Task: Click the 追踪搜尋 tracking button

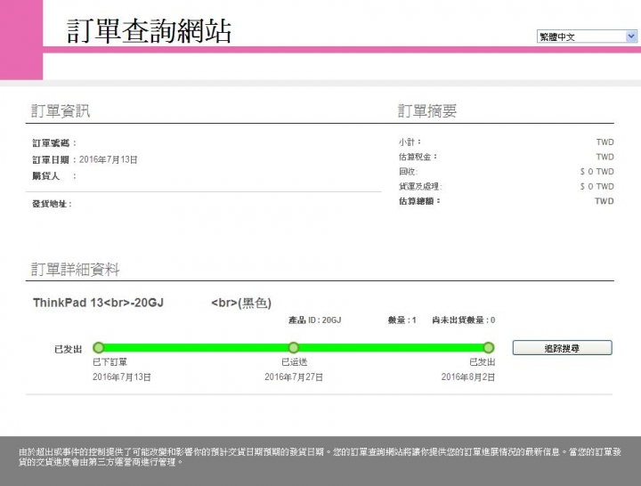Action: [x=562, y=348]
